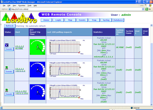
Task: Open the Tools menu
Action: tap(29, 6)
